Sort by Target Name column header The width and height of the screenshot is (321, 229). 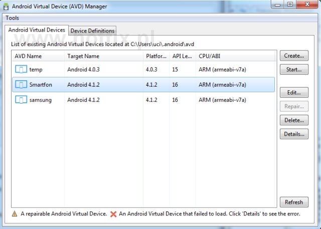[x=104, y=56]
